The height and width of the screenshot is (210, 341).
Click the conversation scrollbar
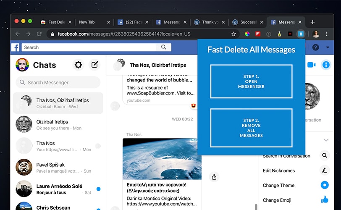[x=256, y=207]
